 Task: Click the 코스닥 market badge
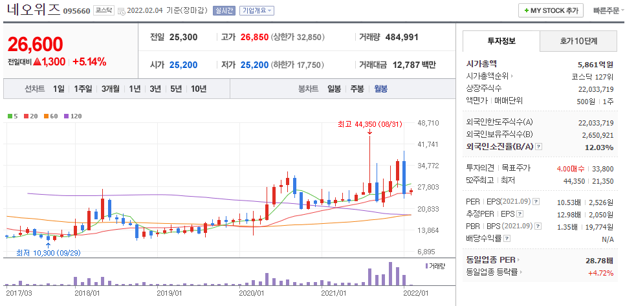pos(104,11)
